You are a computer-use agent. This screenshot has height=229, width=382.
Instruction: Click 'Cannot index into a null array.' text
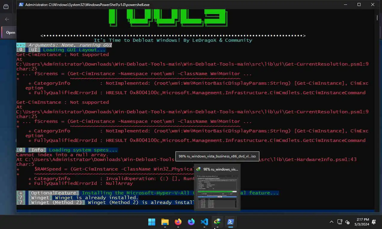(x=62, y=155)
